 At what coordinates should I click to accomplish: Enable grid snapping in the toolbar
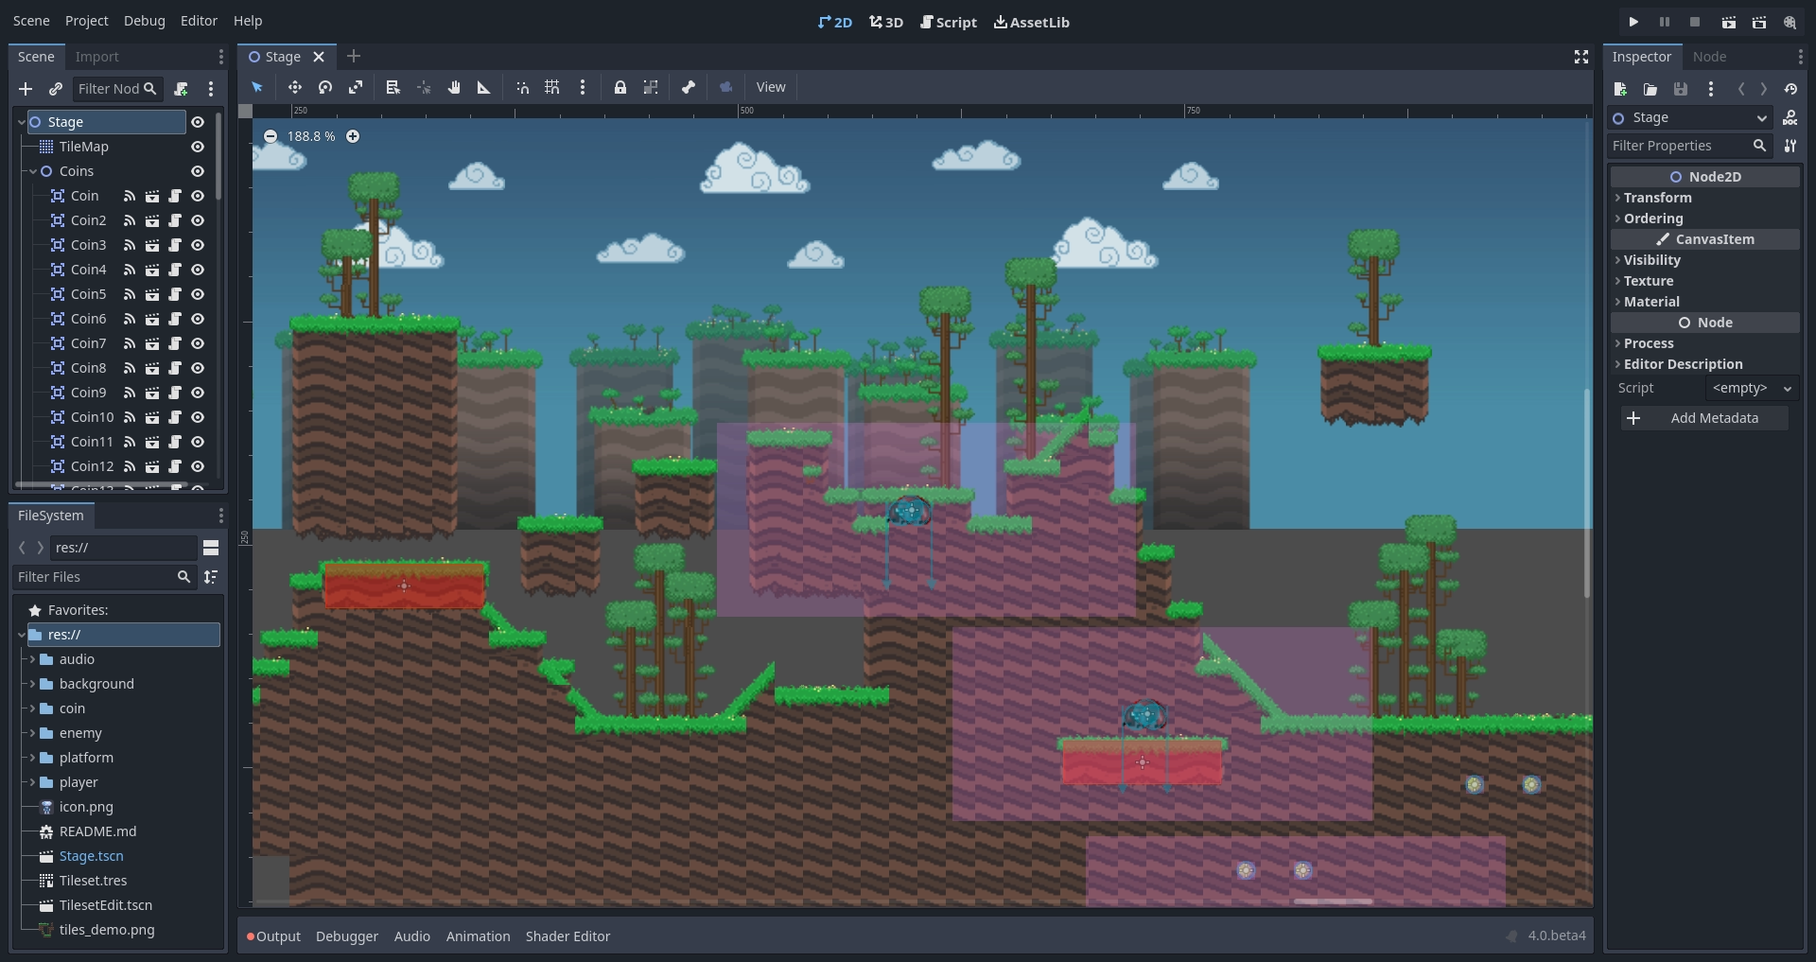(552, 87)
